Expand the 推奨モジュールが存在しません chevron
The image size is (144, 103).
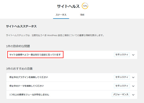(133, 95)
